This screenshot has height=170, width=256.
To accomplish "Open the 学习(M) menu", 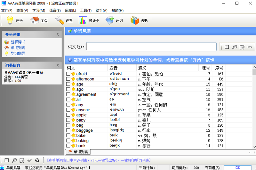I will 39,11.
